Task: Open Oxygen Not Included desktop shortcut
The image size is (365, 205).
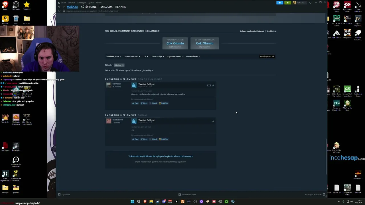Action: pyautogui.click(x=337, y=147)
